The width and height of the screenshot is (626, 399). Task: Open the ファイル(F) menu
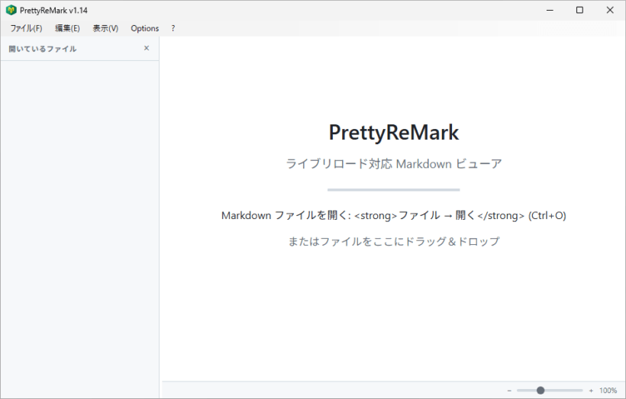click(x=26, y=28)
